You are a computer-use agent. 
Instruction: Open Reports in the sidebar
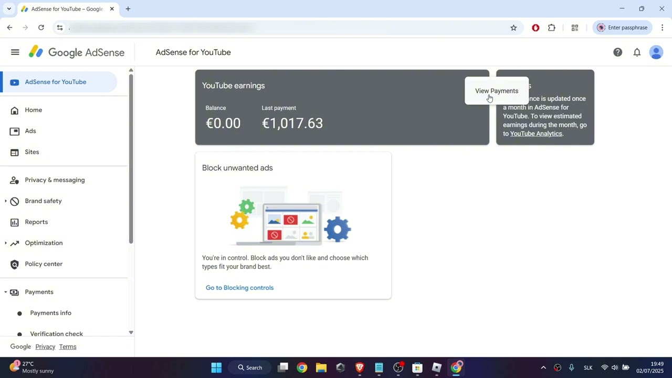[36, 222]
